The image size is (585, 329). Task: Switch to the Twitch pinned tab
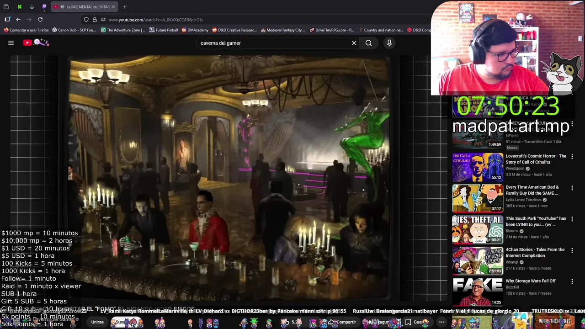44,7
